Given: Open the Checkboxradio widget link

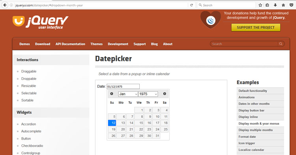Looking at the screenshot, I should (x=32, y=146).
